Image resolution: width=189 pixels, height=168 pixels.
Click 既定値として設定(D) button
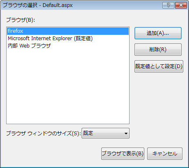159,66
